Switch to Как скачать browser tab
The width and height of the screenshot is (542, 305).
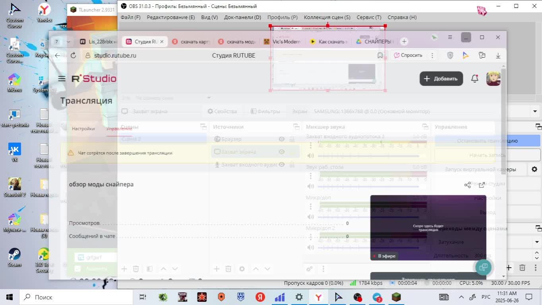[329, 41]
